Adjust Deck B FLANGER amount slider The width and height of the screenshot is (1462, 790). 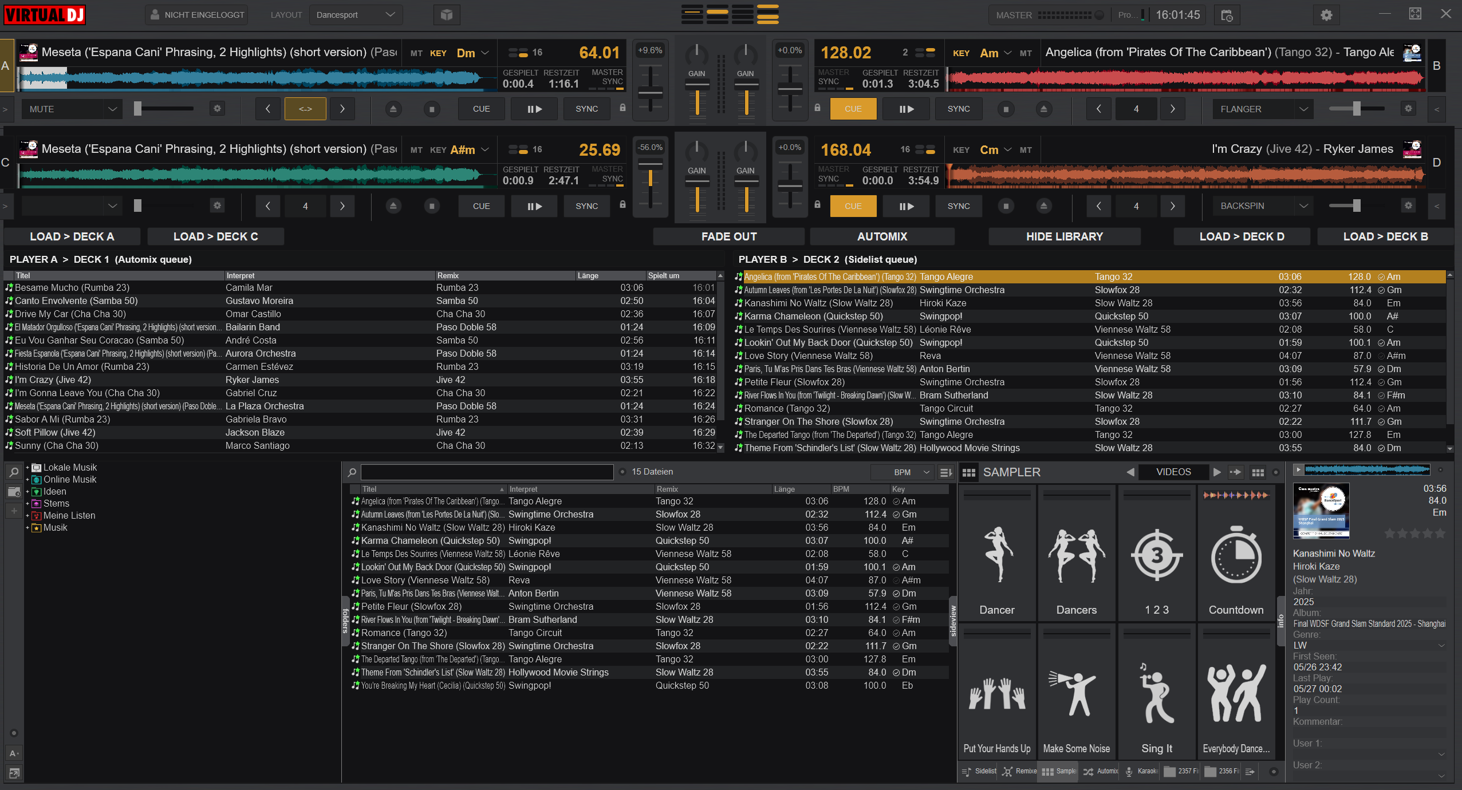point(1356,108)
